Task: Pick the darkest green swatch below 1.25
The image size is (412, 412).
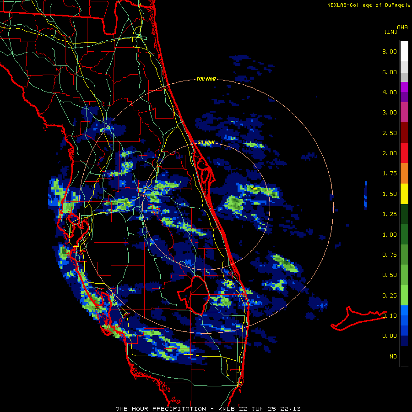Action: [404, 214]
